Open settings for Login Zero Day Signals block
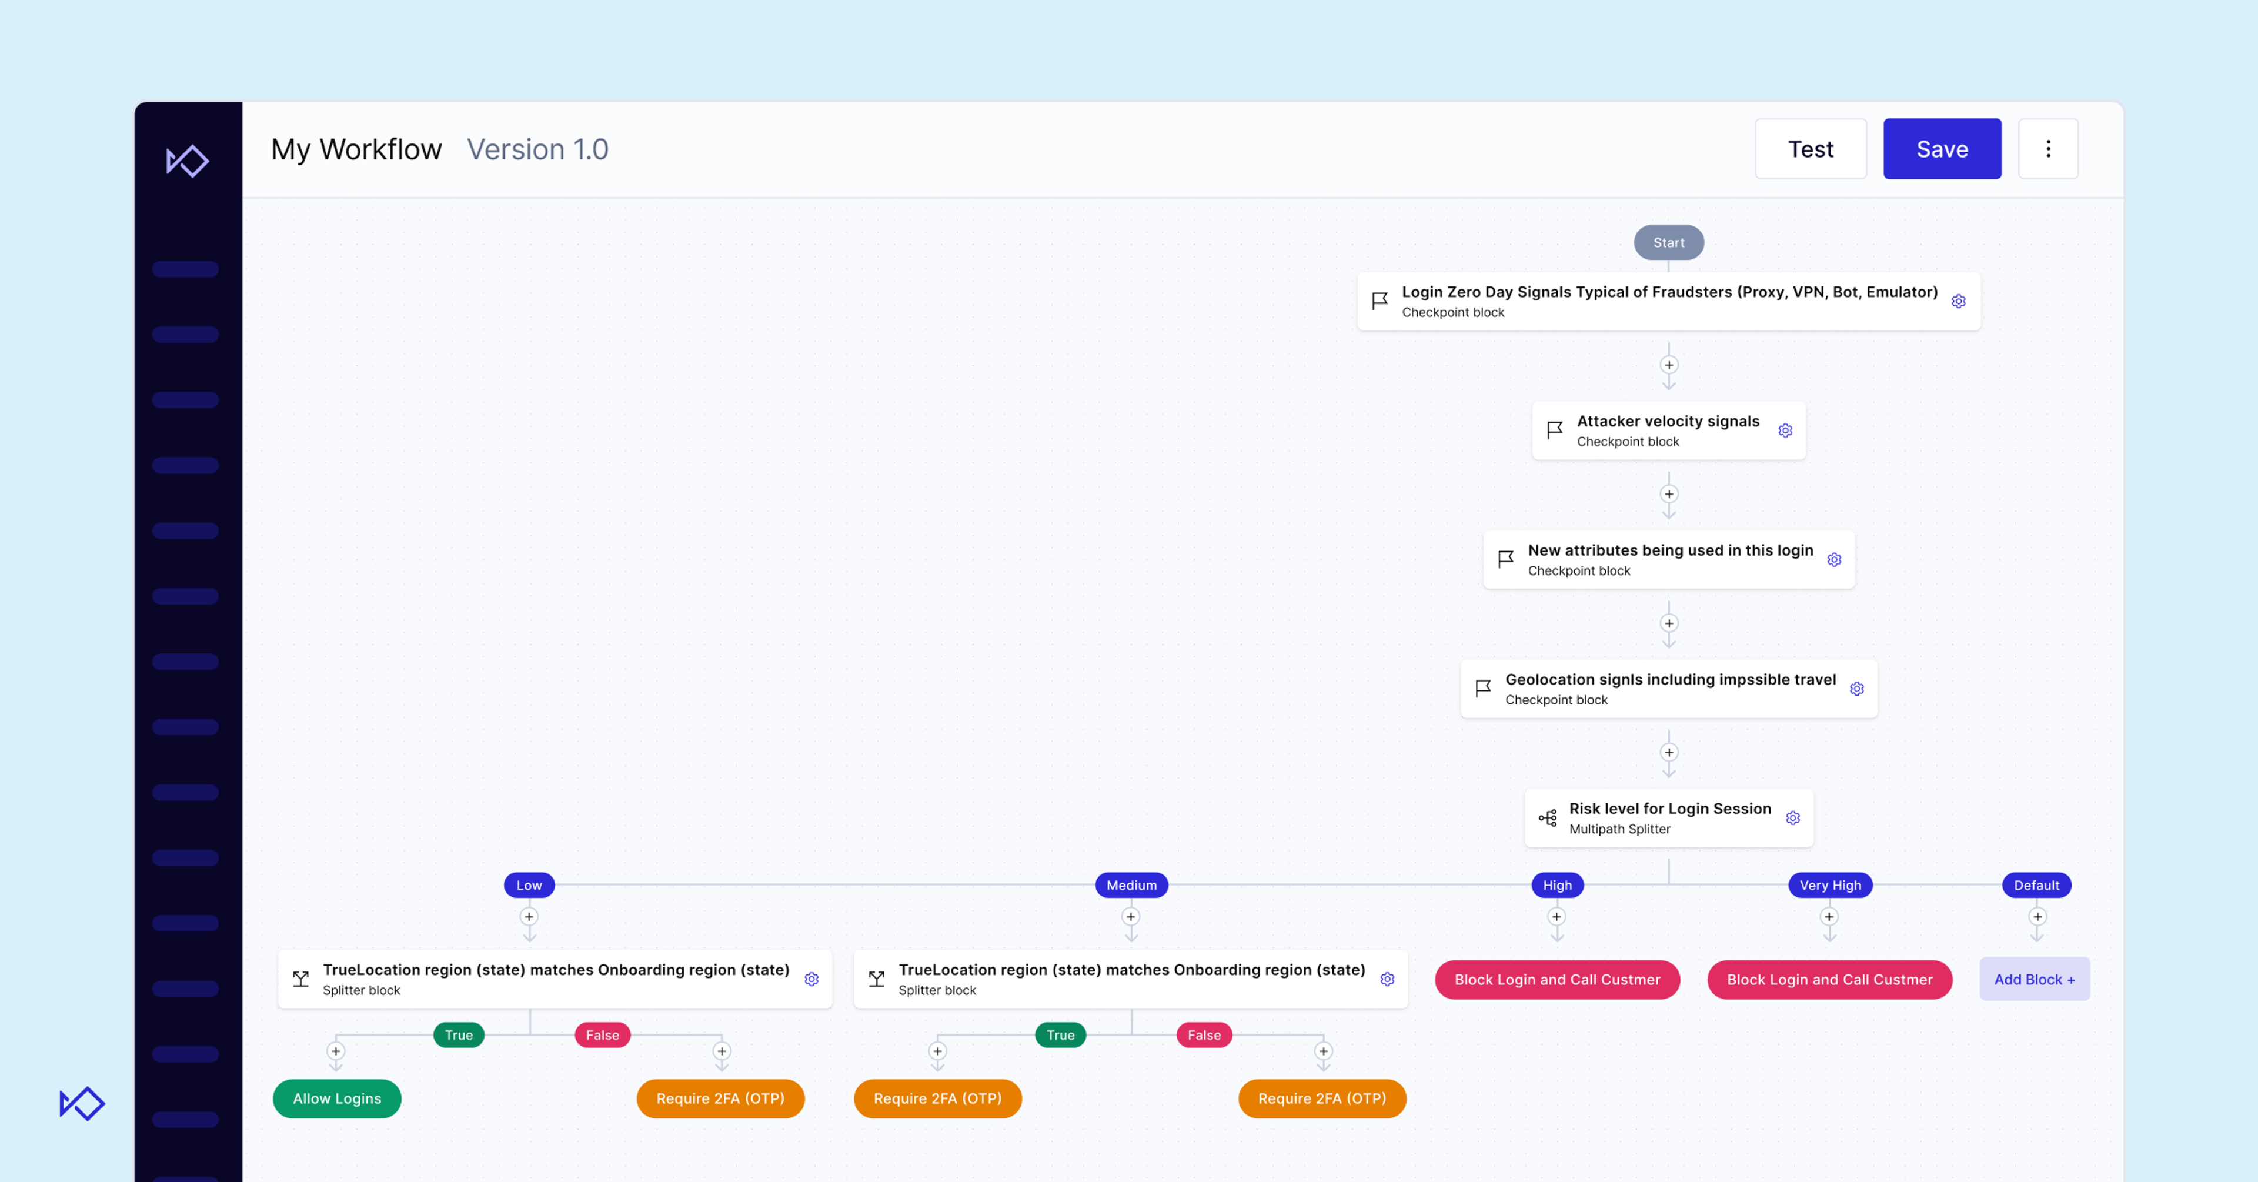This screenshot has height=1182, width=2258. tap(1958, 302)
